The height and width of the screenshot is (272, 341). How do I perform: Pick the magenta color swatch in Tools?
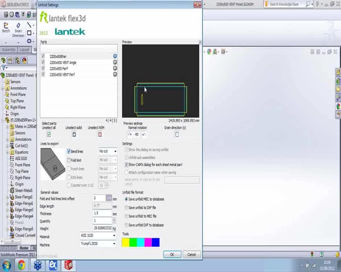149,242
